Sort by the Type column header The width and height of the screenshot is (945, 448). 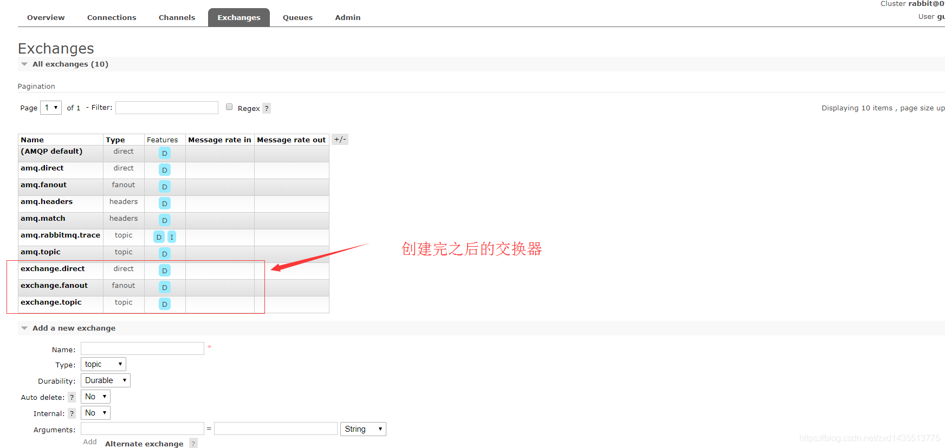click(x=115, y=140)
